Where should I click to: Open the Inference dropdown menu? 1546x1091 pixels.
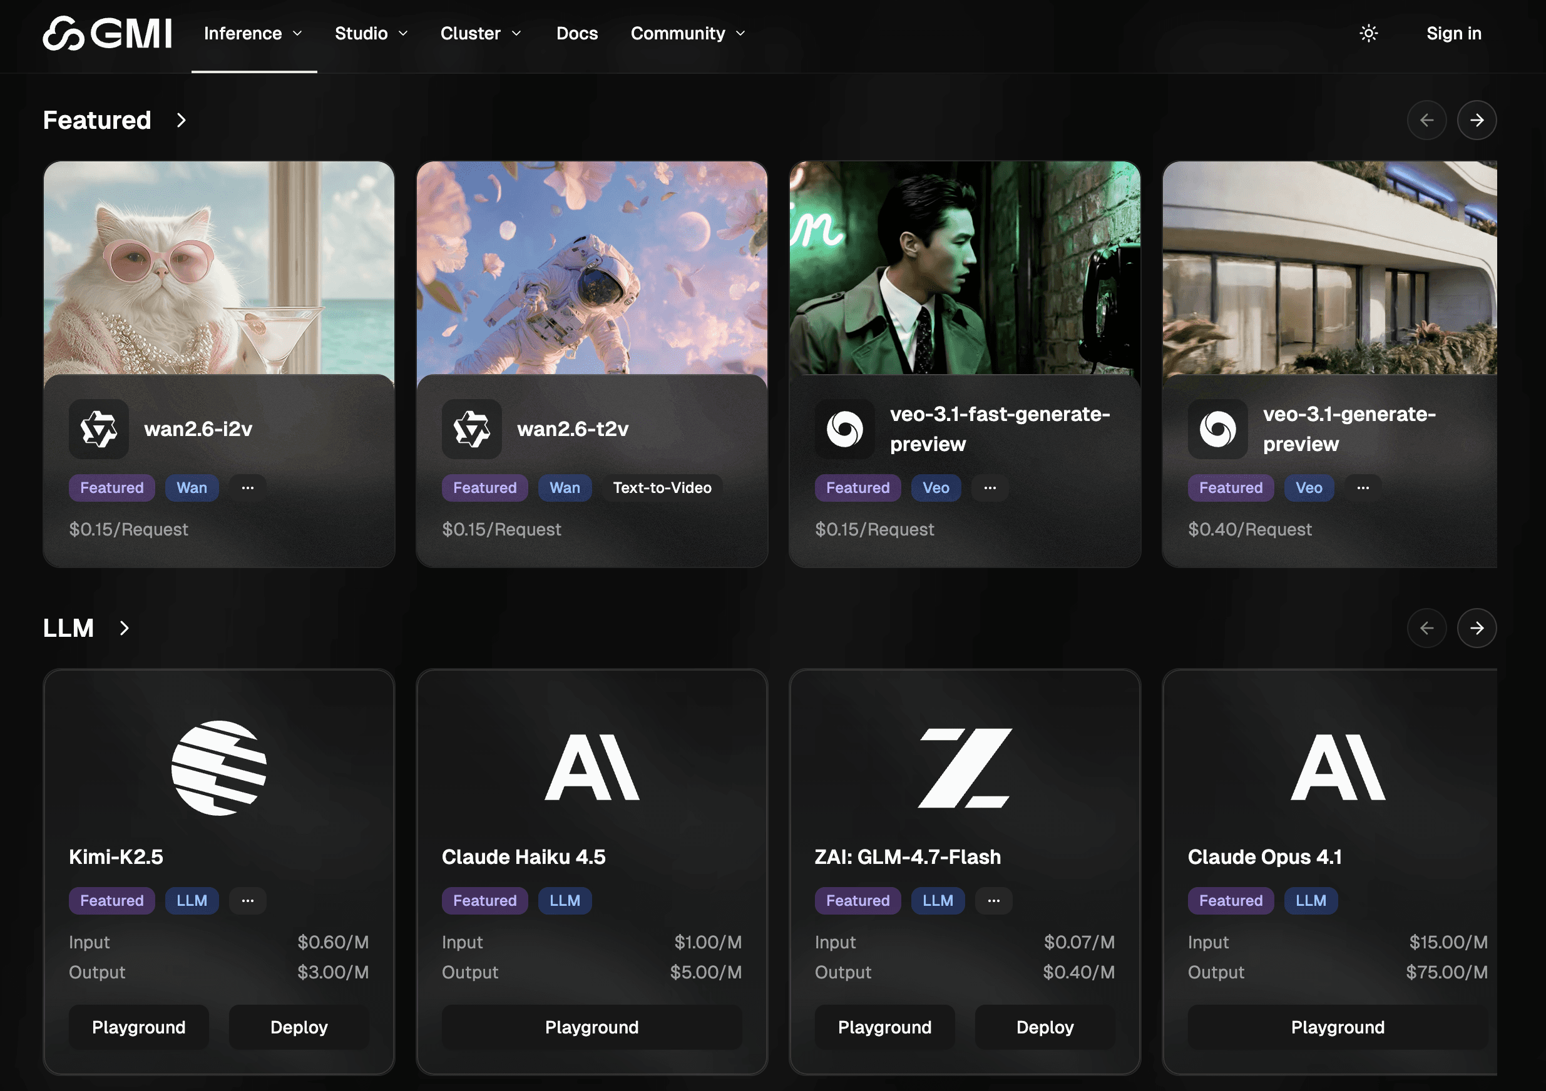[x=253, y=33]
